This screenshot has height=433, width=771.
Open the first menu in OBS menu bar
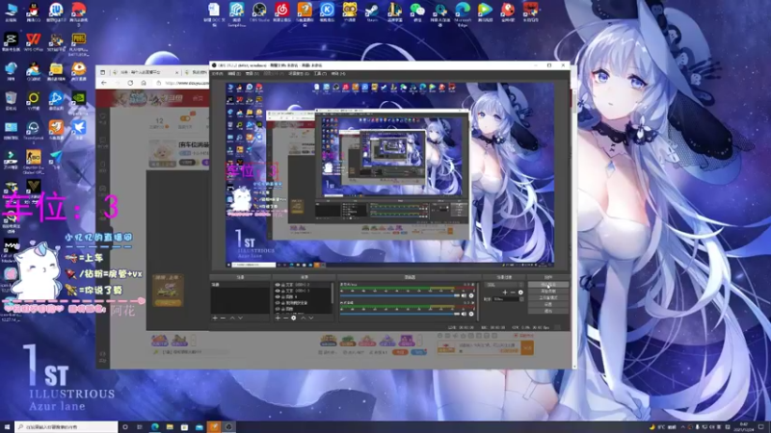218,74
